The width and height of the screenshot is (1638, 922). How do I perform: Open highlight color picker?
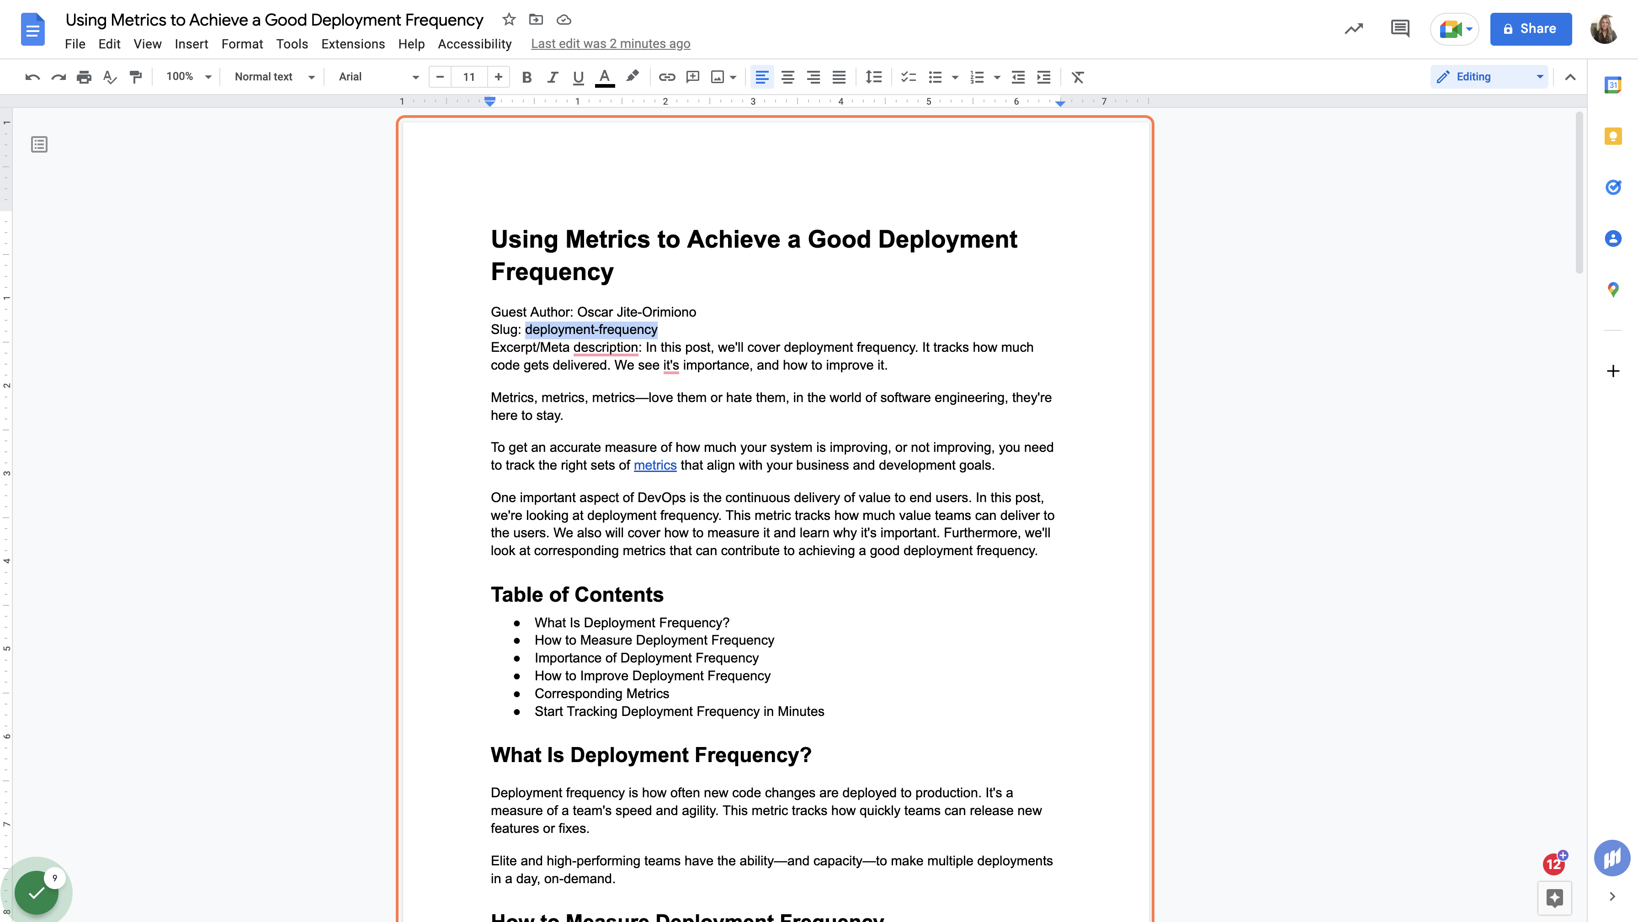pos(632,77)
